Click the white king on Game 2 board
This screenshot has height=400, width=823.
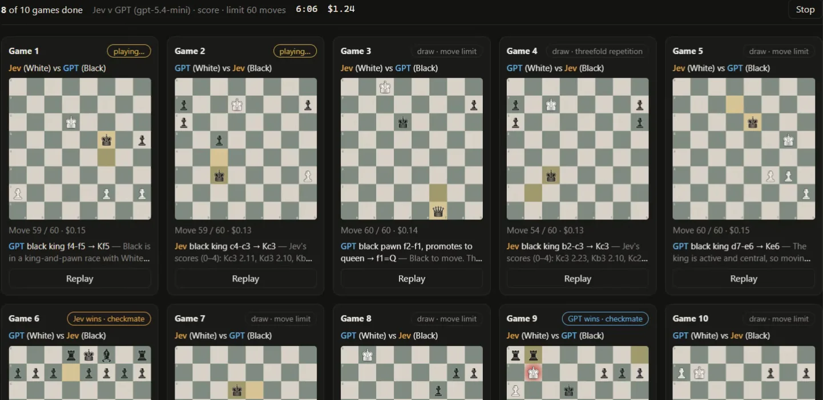point(237,105)
